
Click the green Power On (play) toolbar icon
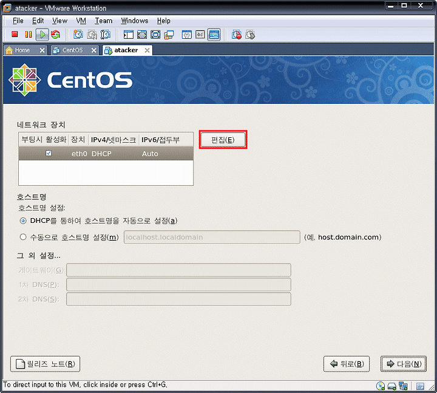click(x=42, y=35)
